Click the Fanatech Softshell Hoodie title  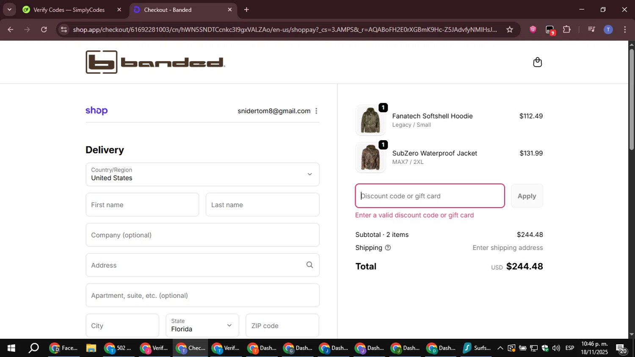tap(432, 116)
